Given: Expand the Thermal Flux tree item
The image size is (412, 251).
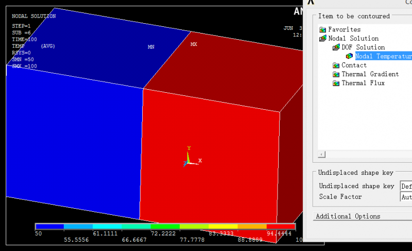Looking at the screenshot, I should click(x=363, y=83).
